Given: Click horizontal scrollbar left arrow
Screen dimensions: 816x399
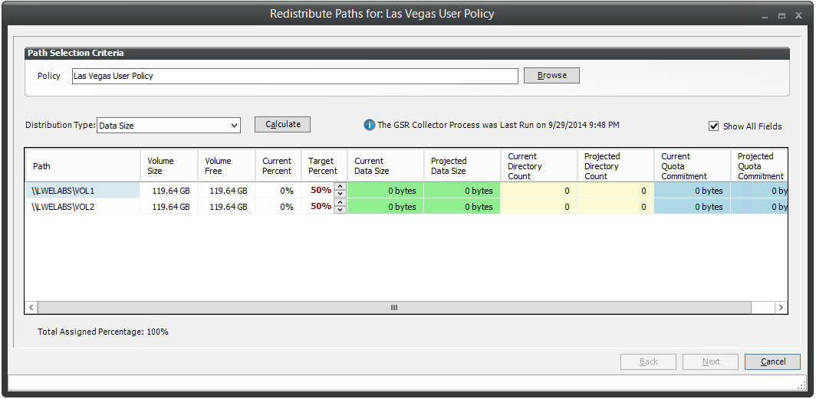Looking at the screenshot, I should (x=31, y=308).
